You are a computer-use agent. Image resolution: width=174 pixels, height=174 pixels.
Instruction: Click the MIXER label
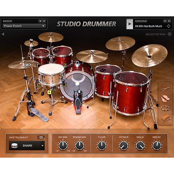pyautogui.click(x=7, y=21)
